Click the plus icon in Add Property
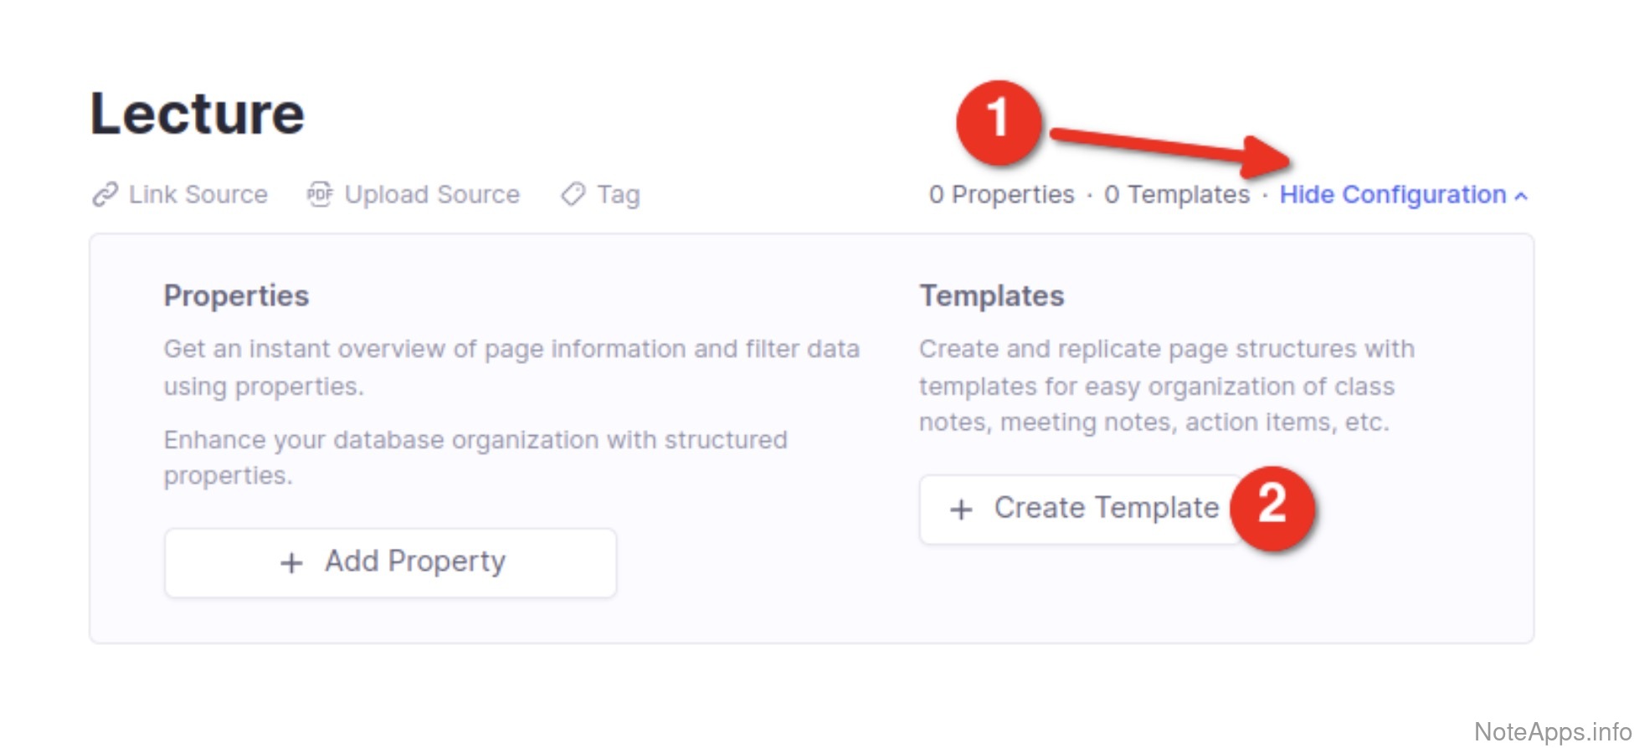The height and width of the screenshot is (748, 1634). [291, 563]
